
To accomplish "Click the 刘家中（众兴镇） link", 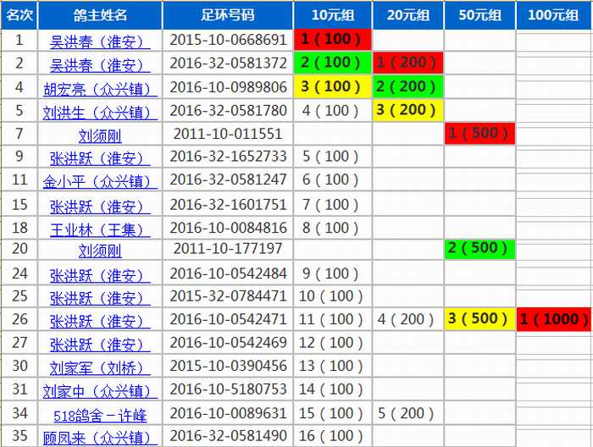I will (100, 391).
